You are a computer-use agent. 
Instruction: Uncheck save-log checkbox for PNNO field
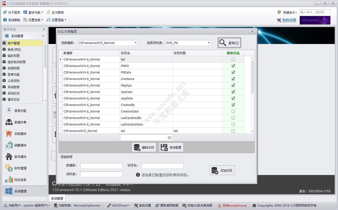tap(233, 66)
